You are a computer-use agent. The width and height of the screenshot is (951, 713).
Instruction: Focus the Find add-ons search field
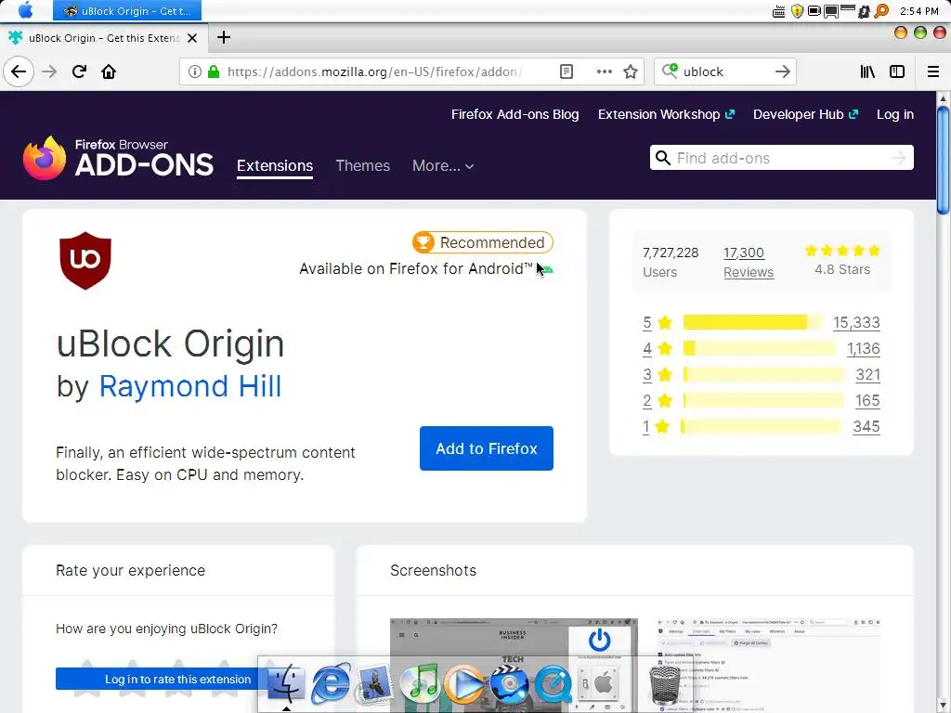(781, 158)
